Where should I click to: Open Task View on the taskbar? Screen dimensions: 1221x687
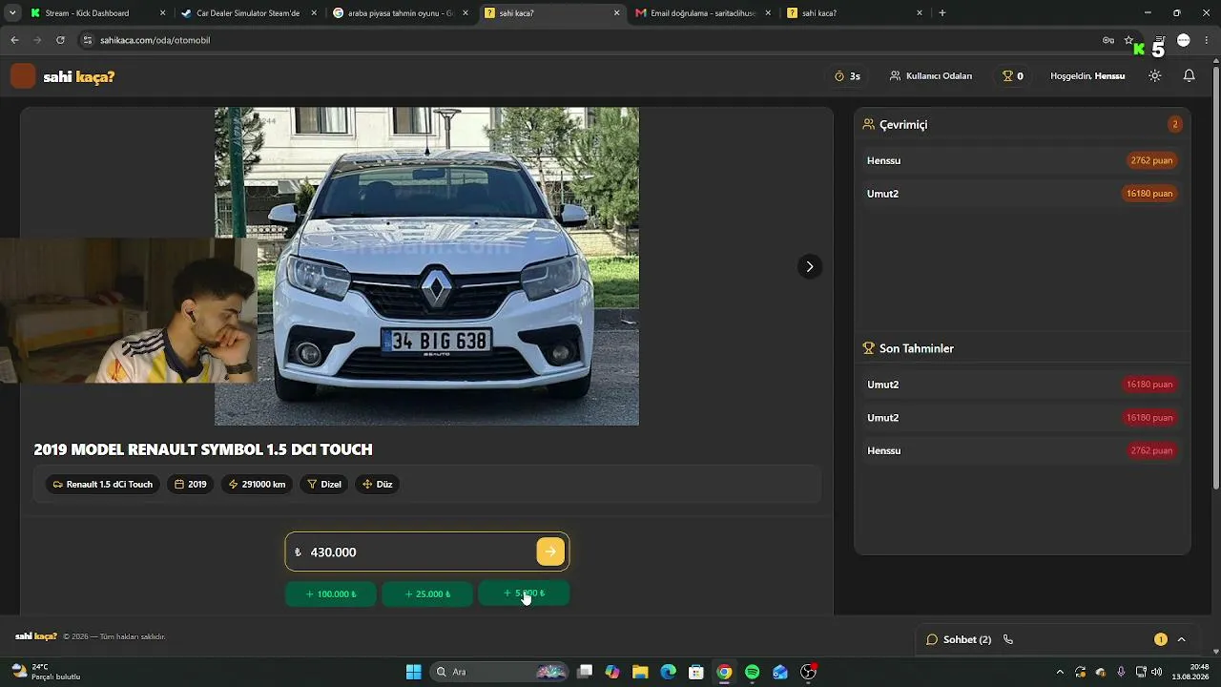coord(585,672)
